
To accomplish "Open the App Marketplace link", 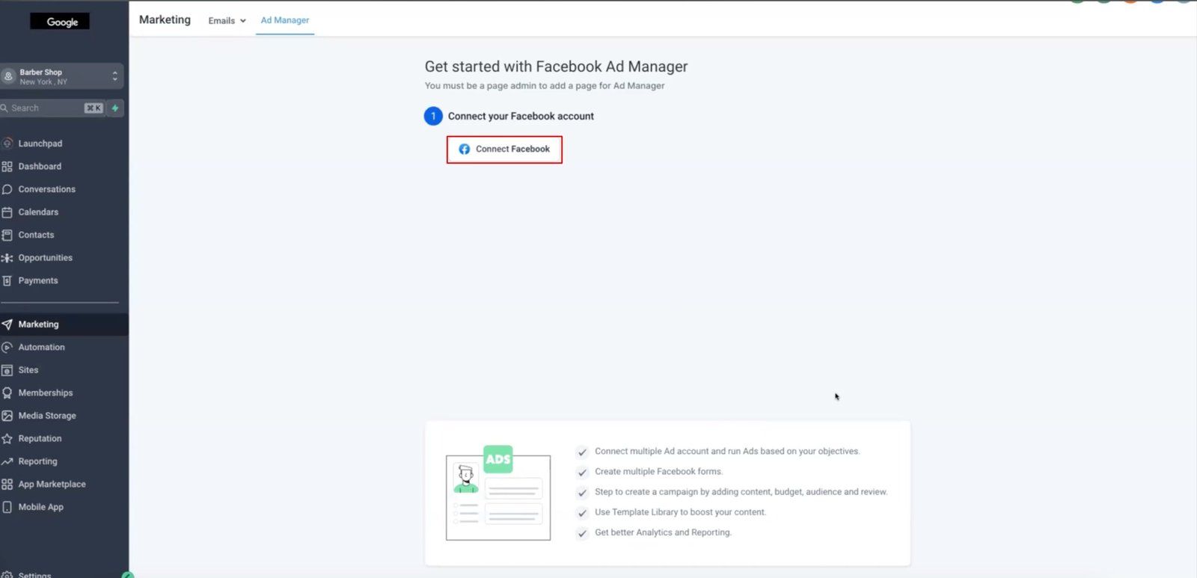I will point(52,485).
